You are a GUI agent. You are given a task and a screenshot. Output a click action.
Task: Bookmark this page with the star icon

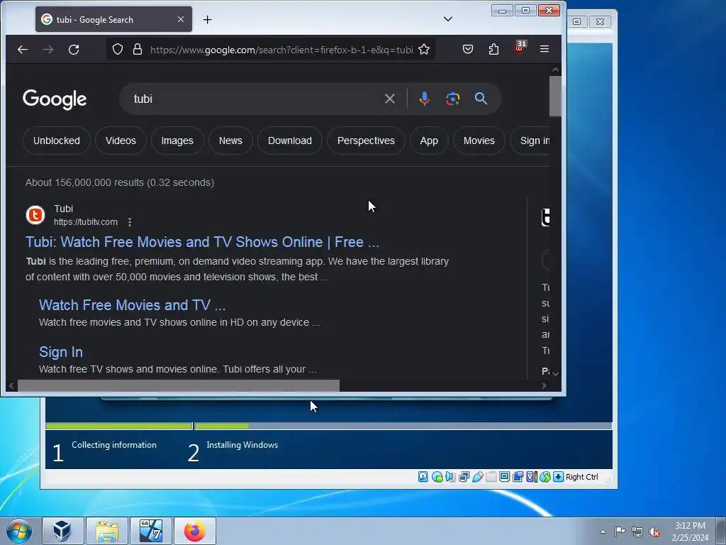(424, 49)
